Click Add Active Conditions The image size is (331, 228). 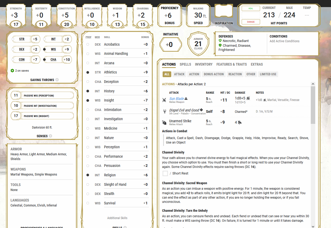tap(285, 41)
